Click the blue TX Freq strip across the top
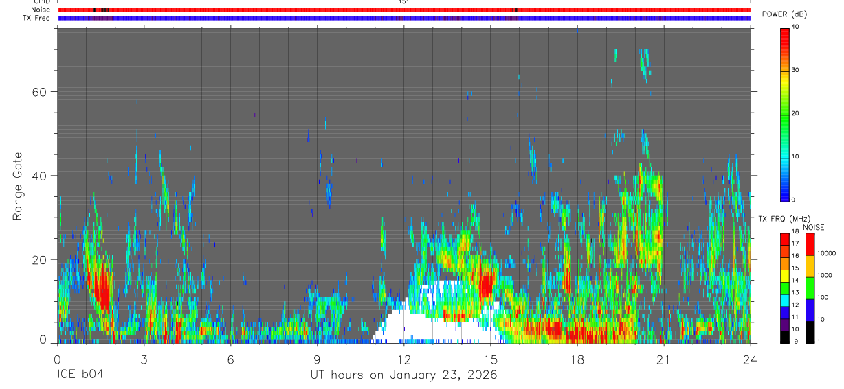844x389 pixels. (x=403, y=18)
